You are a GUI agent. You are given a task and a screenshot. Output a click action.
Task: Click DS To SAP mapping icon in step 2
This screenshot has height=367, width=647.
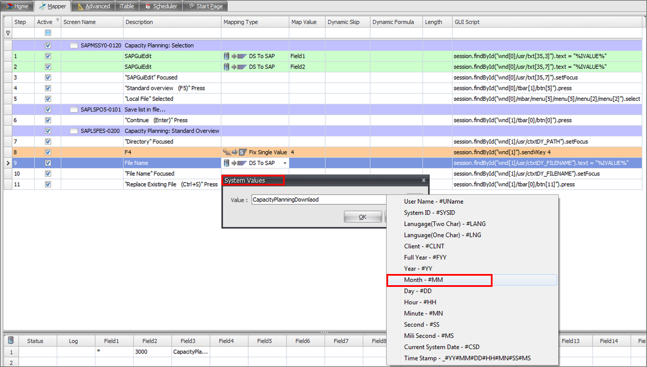(235, 67)
